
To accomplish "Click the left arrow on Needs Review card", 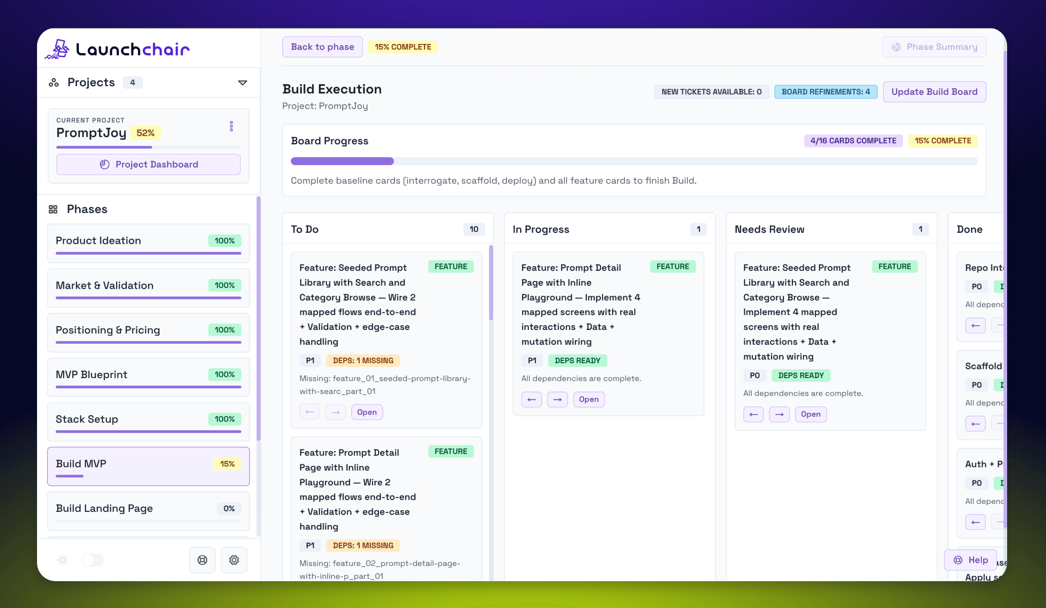I will [x=753, y=414].
